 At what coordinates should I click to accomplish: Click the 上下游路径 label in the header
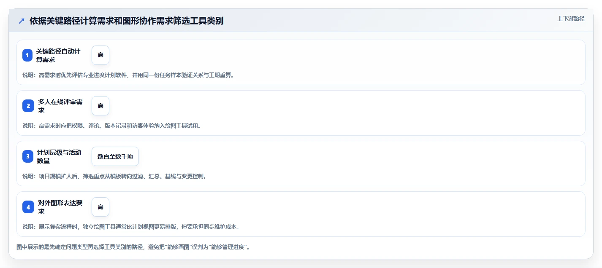(x=571, y=19)
